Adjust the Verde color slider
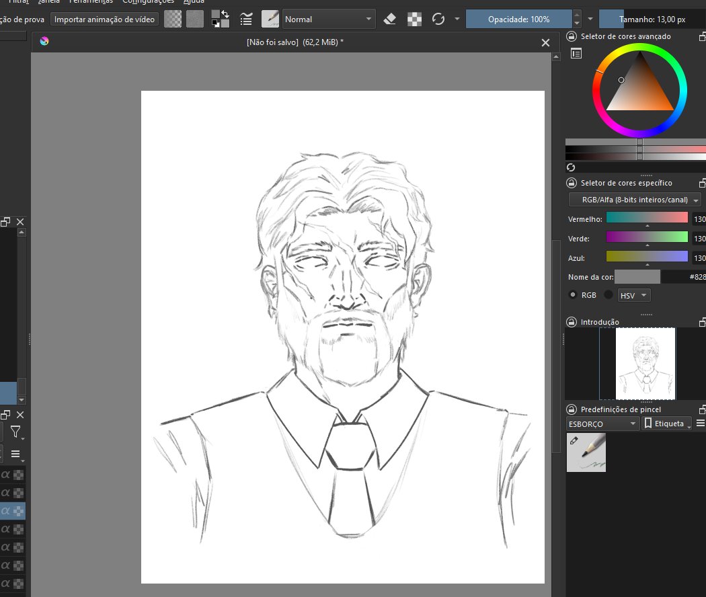Screen dimensions: 706x597 pos(647,237)
